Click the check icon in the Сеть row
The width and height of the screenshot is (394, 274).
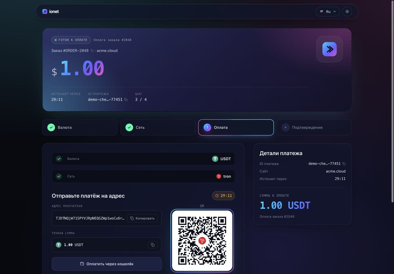[59, 176]
